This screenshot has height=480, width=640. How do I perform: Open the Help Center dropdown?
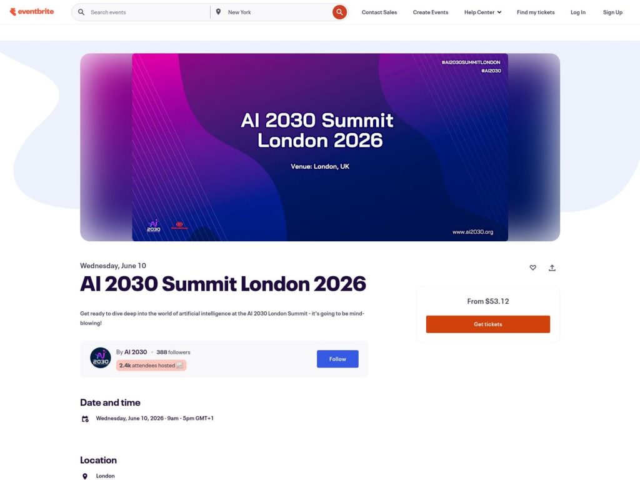click(x=482, y=12)
